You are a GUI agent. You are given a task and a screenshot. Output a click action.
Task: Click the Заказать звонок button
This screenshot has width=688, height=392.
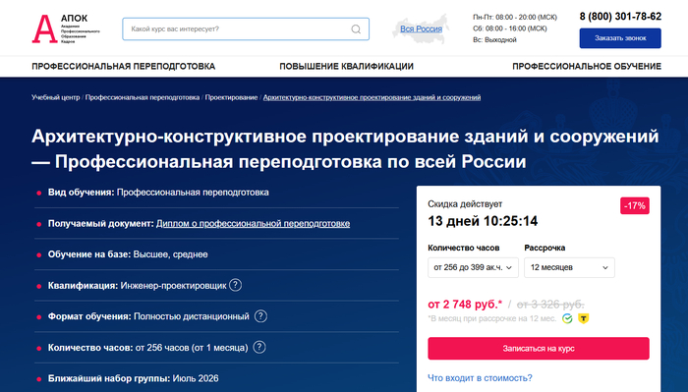tap(620, 38)
